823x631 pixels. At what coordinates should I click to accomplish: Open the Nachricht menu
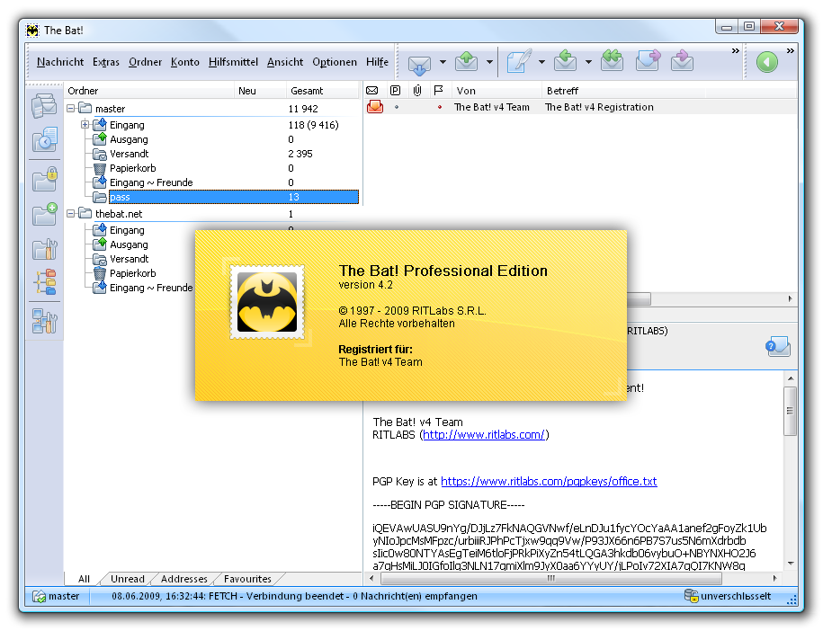point(60,62)
